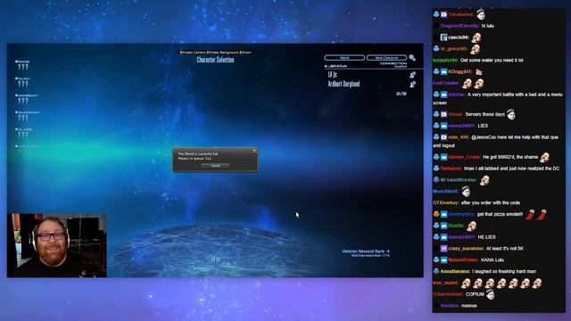Click the New Character button
Image resolution: width=571 pixels, height=321 pixels.
(x=386, y=58)
